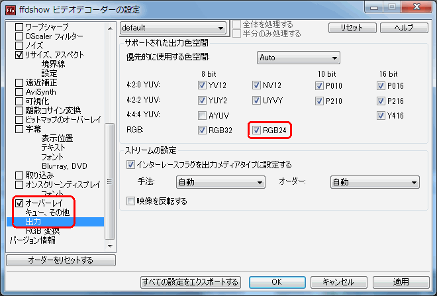Image resolution: width=437 pixels, height=296 pixels.
Task: Enable the AYUV output checkbox
Action: pyautogui.click(x=202, y=115)
